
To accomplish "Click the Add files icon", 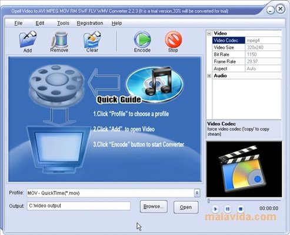I will pos(28,39).
